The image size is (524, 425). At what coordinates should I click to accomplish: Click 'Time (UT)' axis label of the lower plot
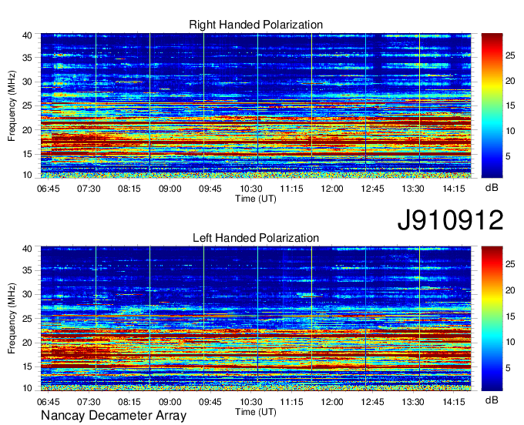pyautogui.click(x=256, y=412)
